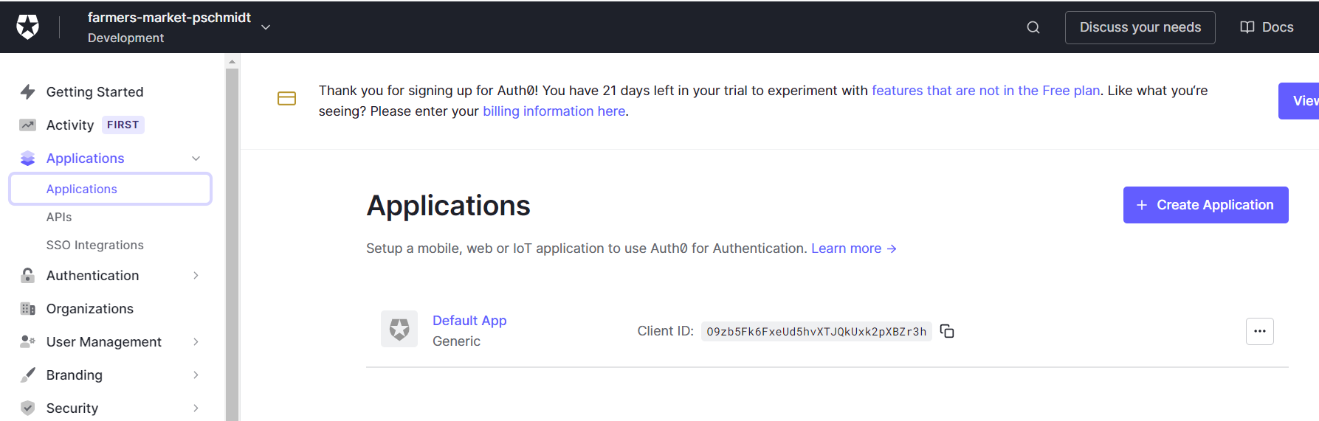Click the Activity chart icon
Viewport: 1319px width, 421px height.
pos(28,125)
